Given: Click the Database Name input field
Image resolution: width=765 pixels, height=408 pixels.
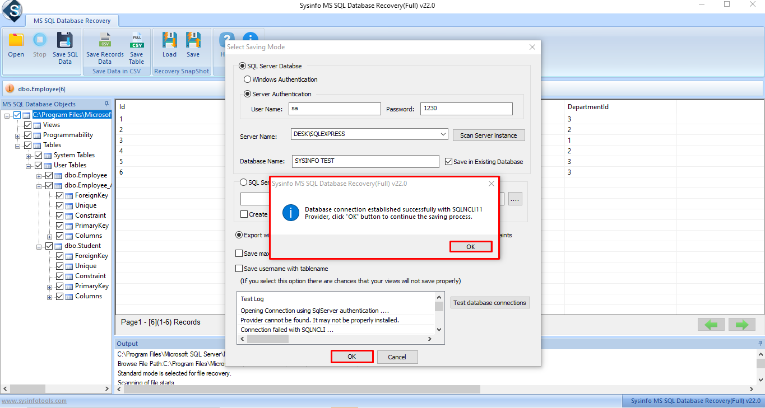Looking at the screenshot, I should (x=365, y=161).
